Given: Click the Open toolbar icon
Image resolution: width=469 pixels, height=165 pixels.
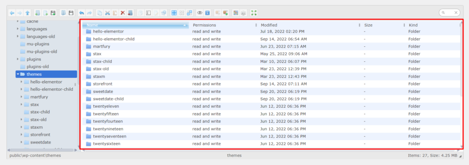Looking at the screenshot, I should tap(63, 13).
